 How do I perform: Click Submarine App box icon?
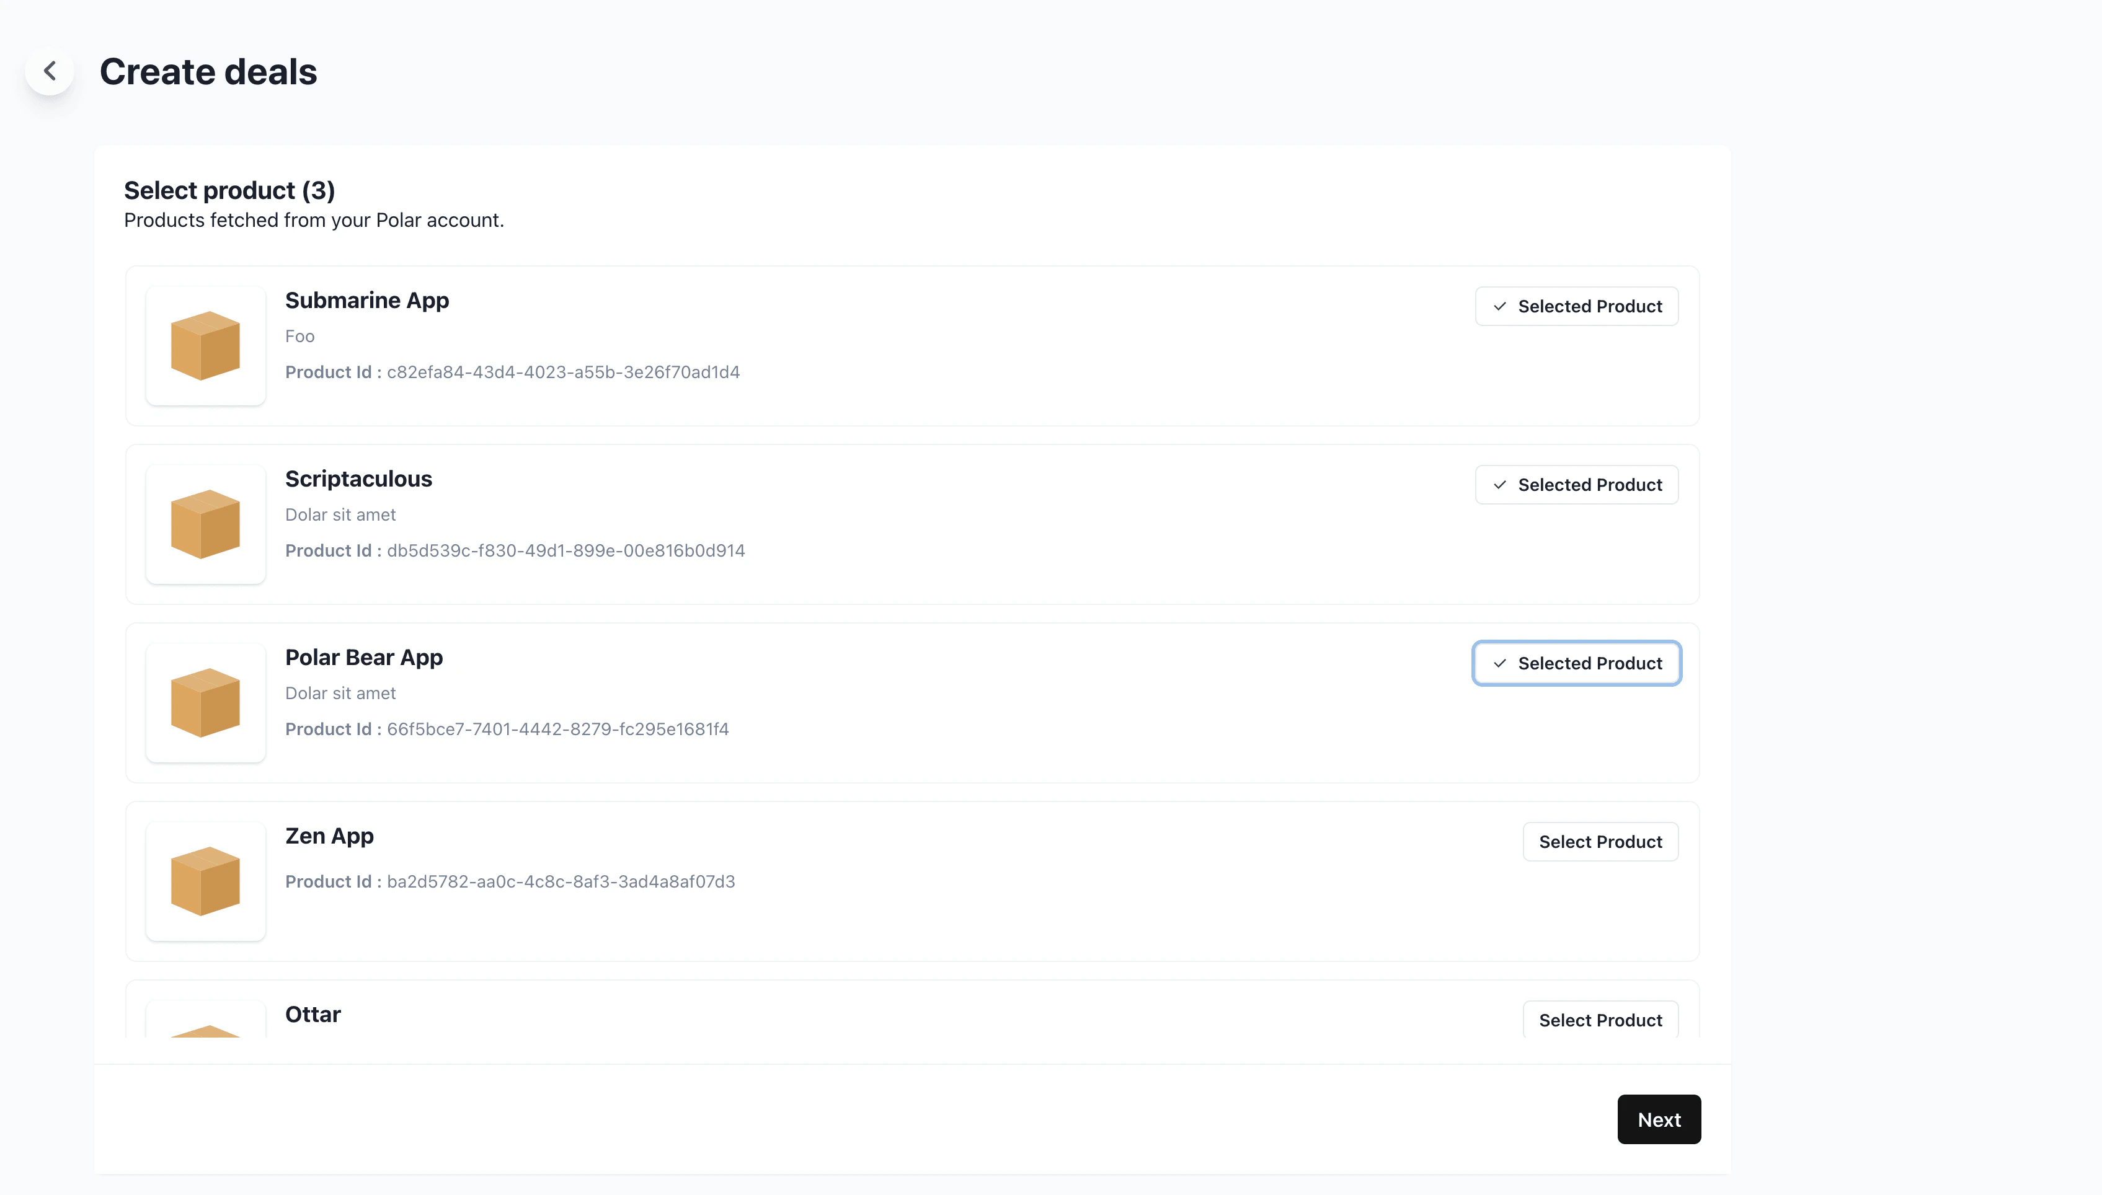205,345
